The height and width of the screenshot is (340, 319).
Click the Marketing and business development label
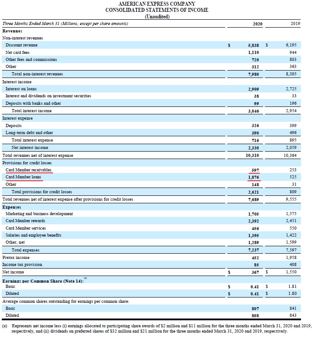click(39, 214)
